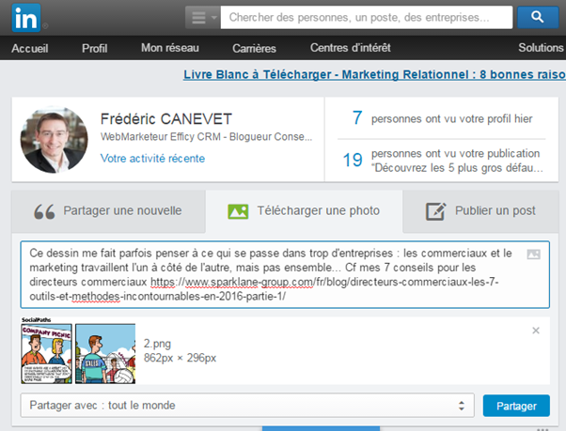Open the Profil menu

pyautogui.click(x=94, y=48)
